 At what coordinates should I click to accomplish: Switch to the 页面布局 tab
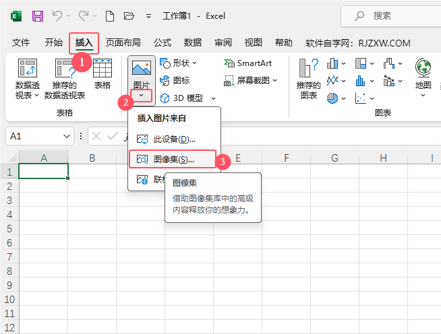coord(123,42)
